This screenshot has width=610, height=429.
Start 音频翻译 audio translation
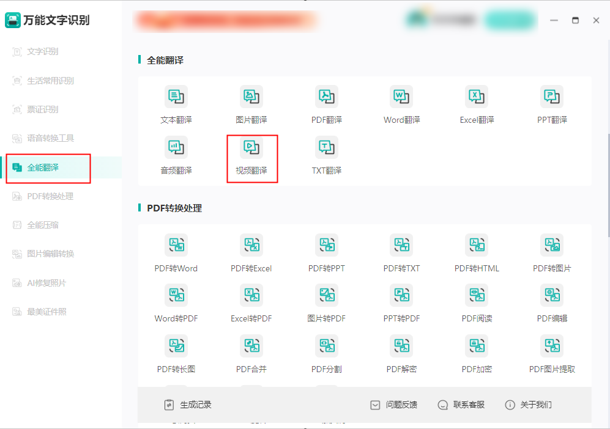coord(176,158)
